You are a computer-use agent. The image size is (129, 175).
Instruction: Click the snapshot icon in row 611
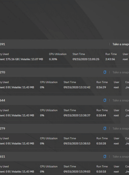pyautogui.click(x=105, y=156)
